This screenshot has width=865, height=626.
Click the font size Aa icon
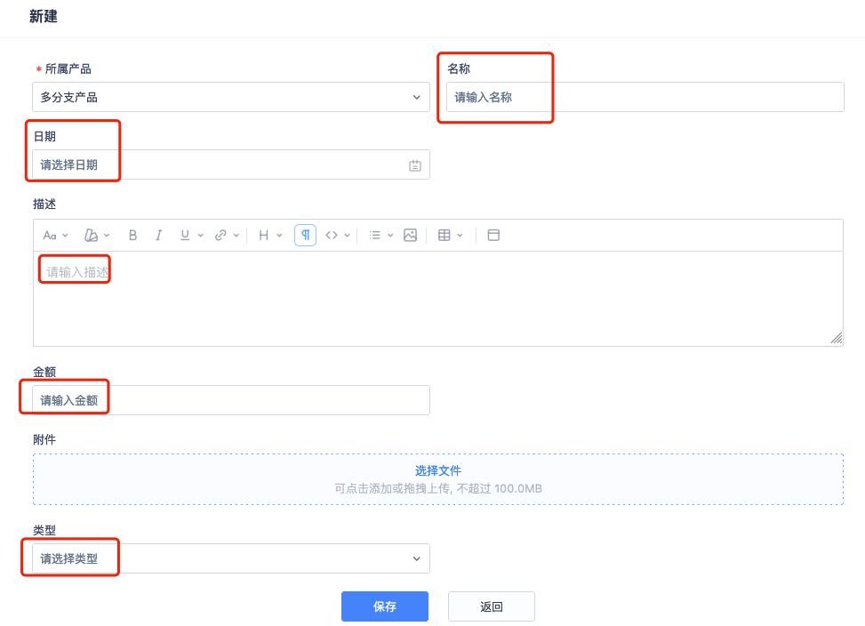click(50, 236)
